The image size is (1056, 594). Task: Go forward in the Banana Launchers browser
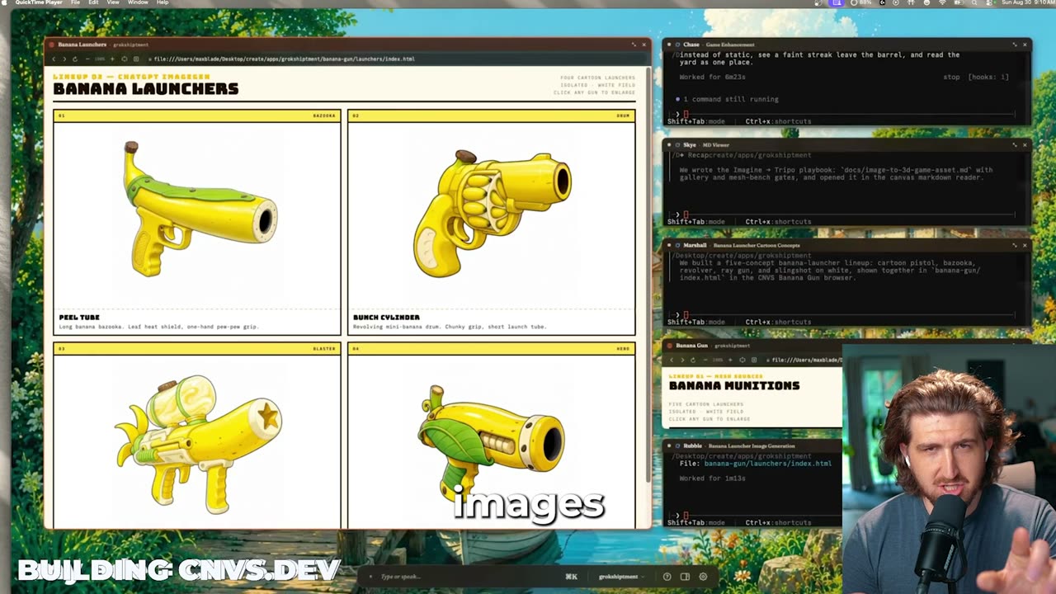[x=64, y=59]
